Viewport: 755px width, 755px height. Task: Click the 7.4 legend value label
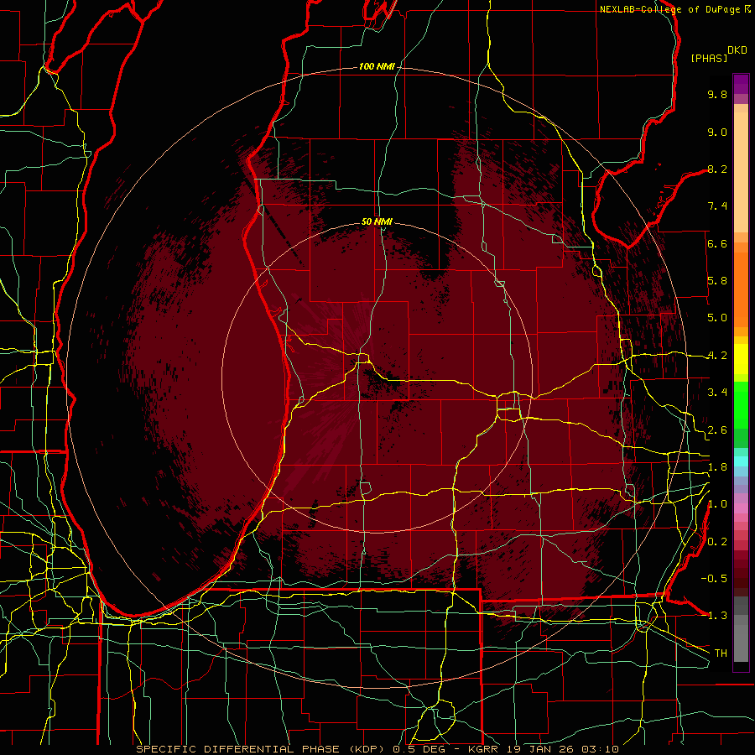coord(717,206)
